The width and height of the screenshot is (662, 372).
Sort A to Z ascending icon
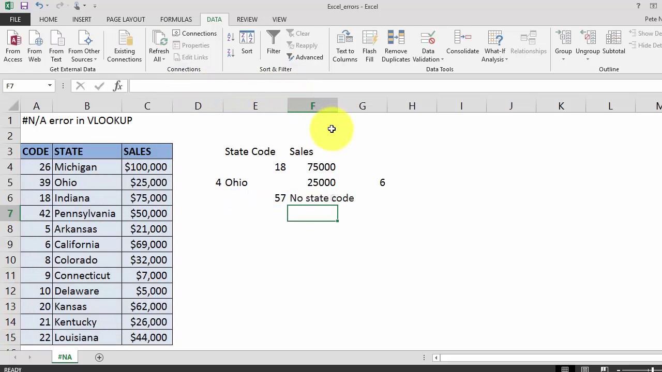pos(231,37)
